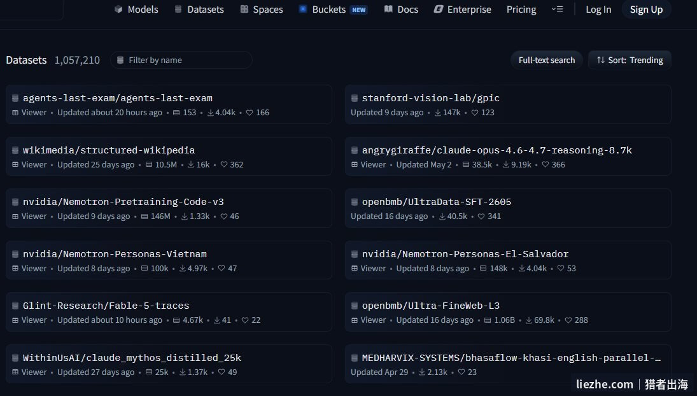Open Docs in the navigation bar
Screen dimensions: 697x396
[401, 10]
